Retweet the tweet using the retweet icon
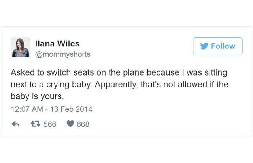Image resolution: width=253 pixels, height=163 pixels. pos(35,124)
